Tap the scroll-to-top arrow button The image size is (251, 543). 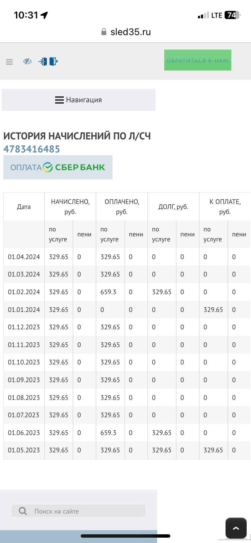[236, 528]
